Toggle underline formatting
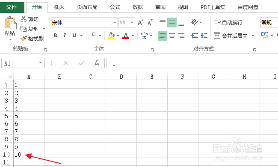Screen dimensions: 278x167 [74, 36]
